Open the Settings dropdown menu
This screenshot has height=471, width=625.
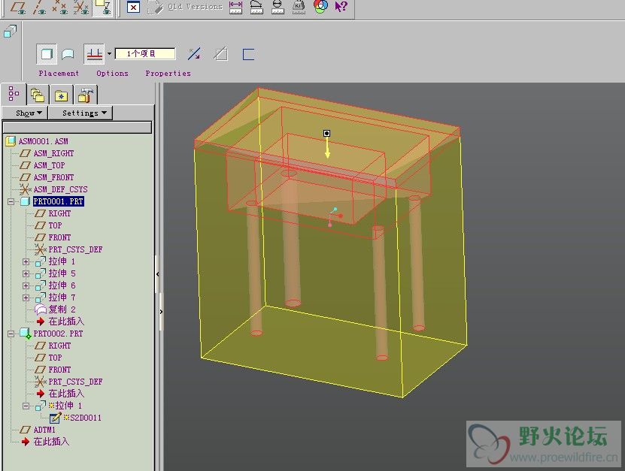click(80, 113)
